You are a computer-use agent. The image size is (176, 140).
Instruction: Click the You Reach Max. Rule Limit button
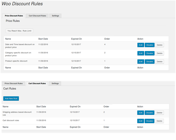point(19,31)
